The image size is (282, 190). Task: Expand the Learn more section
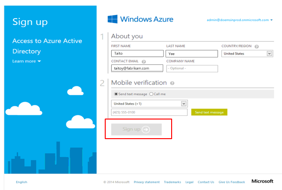(27, 61)
